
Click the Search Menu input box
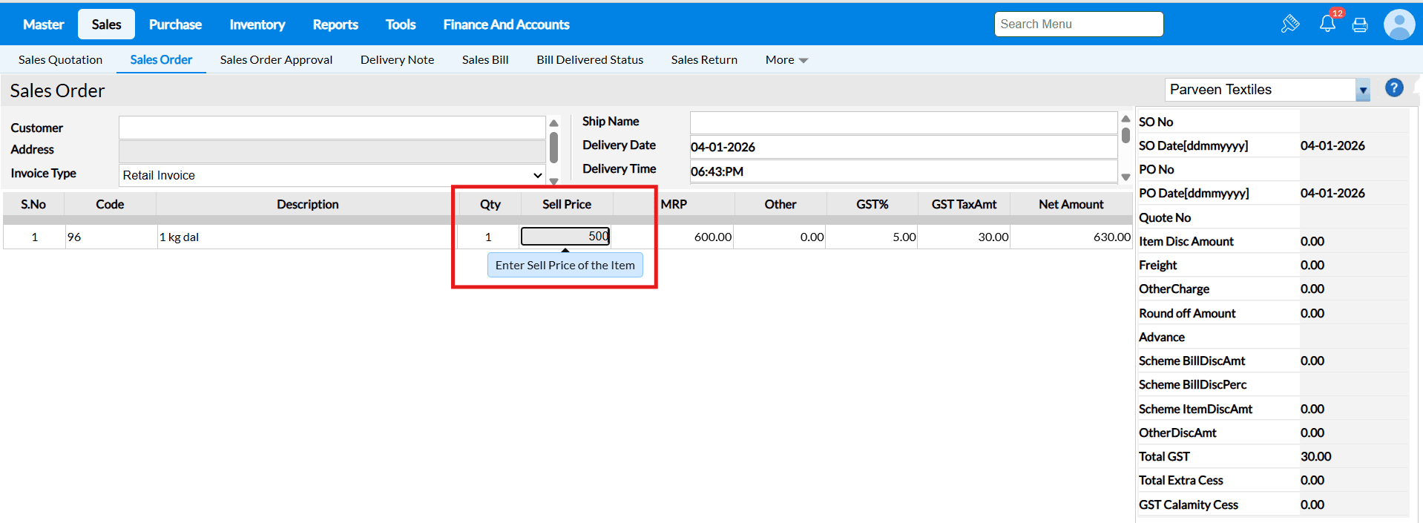coord(1078,24)
